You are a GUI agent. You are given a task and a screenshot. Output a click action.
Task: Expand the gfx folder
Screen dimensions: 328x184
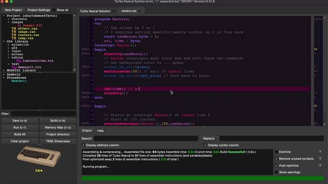pos(8,48)
